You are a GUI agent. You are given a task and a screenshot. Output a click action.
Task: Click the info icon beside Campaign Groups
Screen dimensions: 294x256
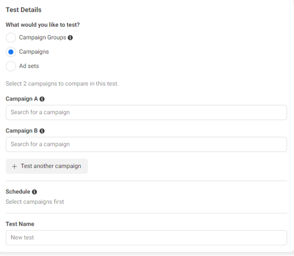pyautogui.click(x=70, y=38)
